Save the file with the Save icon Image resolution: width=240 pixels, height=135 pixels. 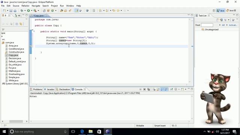click(x=11, y=10)
